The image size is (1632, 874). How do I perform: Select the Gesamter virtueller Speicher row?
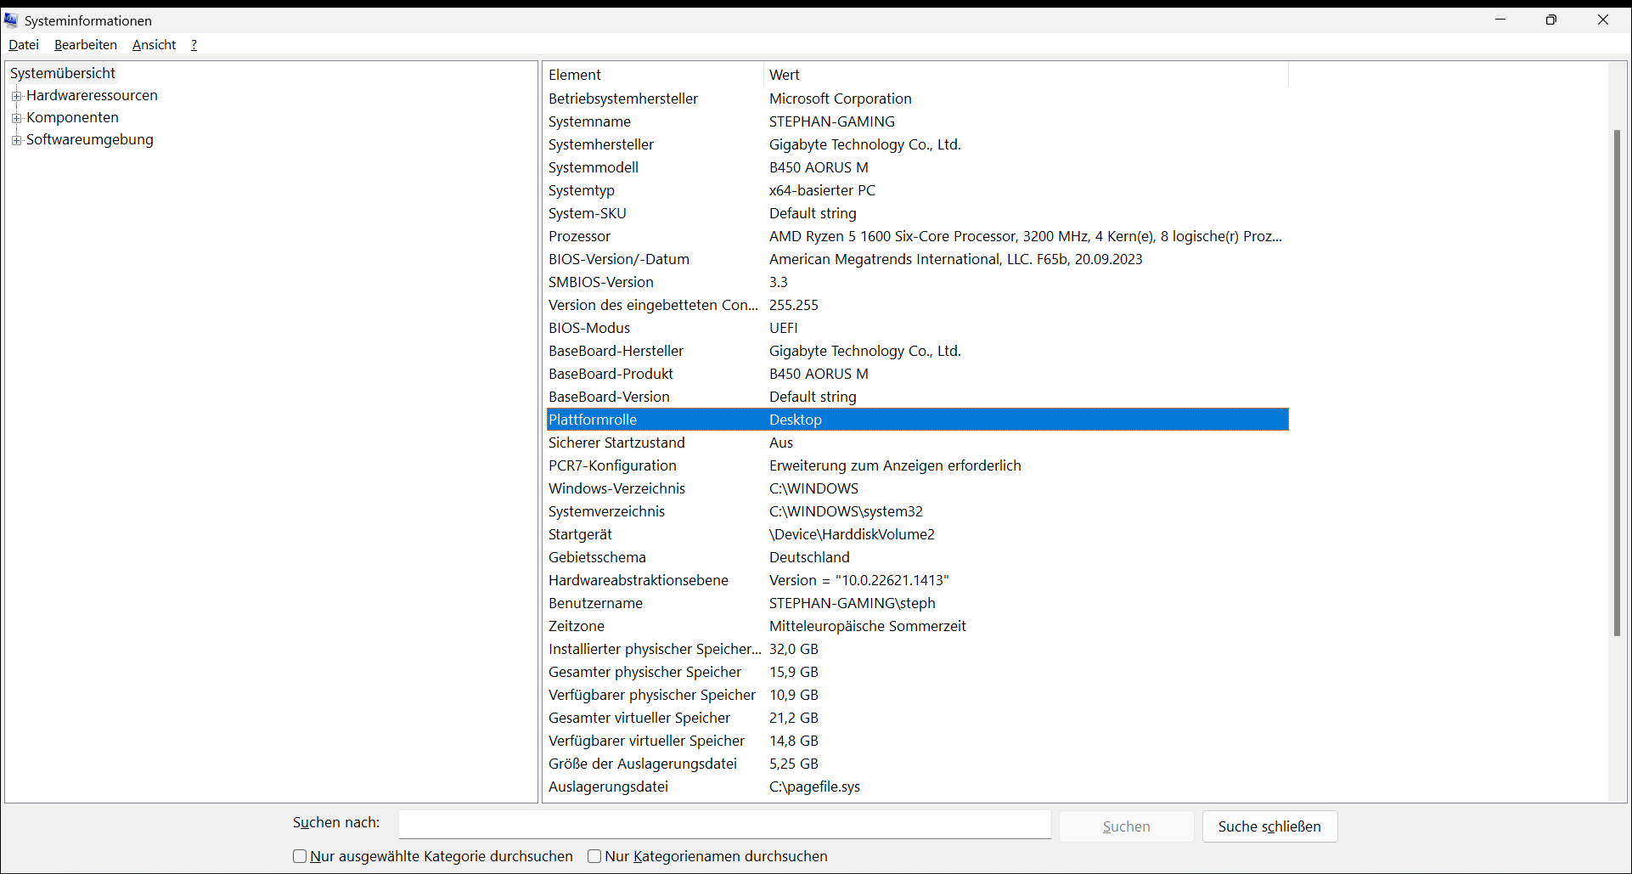[918, 718]
